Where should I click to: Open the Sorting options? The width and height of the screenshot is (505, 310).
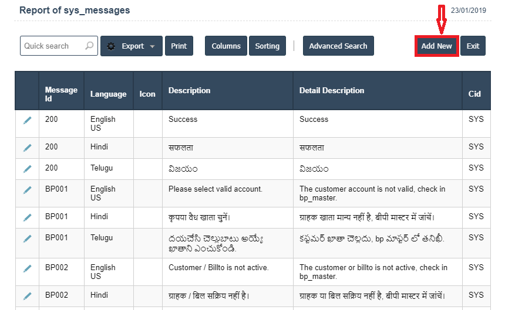pyautogui.click(x=267, y=46)
